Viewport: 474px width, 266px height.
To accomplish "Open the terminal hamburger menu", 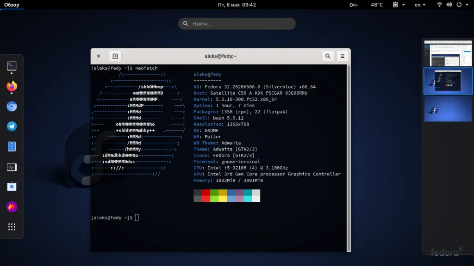I will point(342,56).
